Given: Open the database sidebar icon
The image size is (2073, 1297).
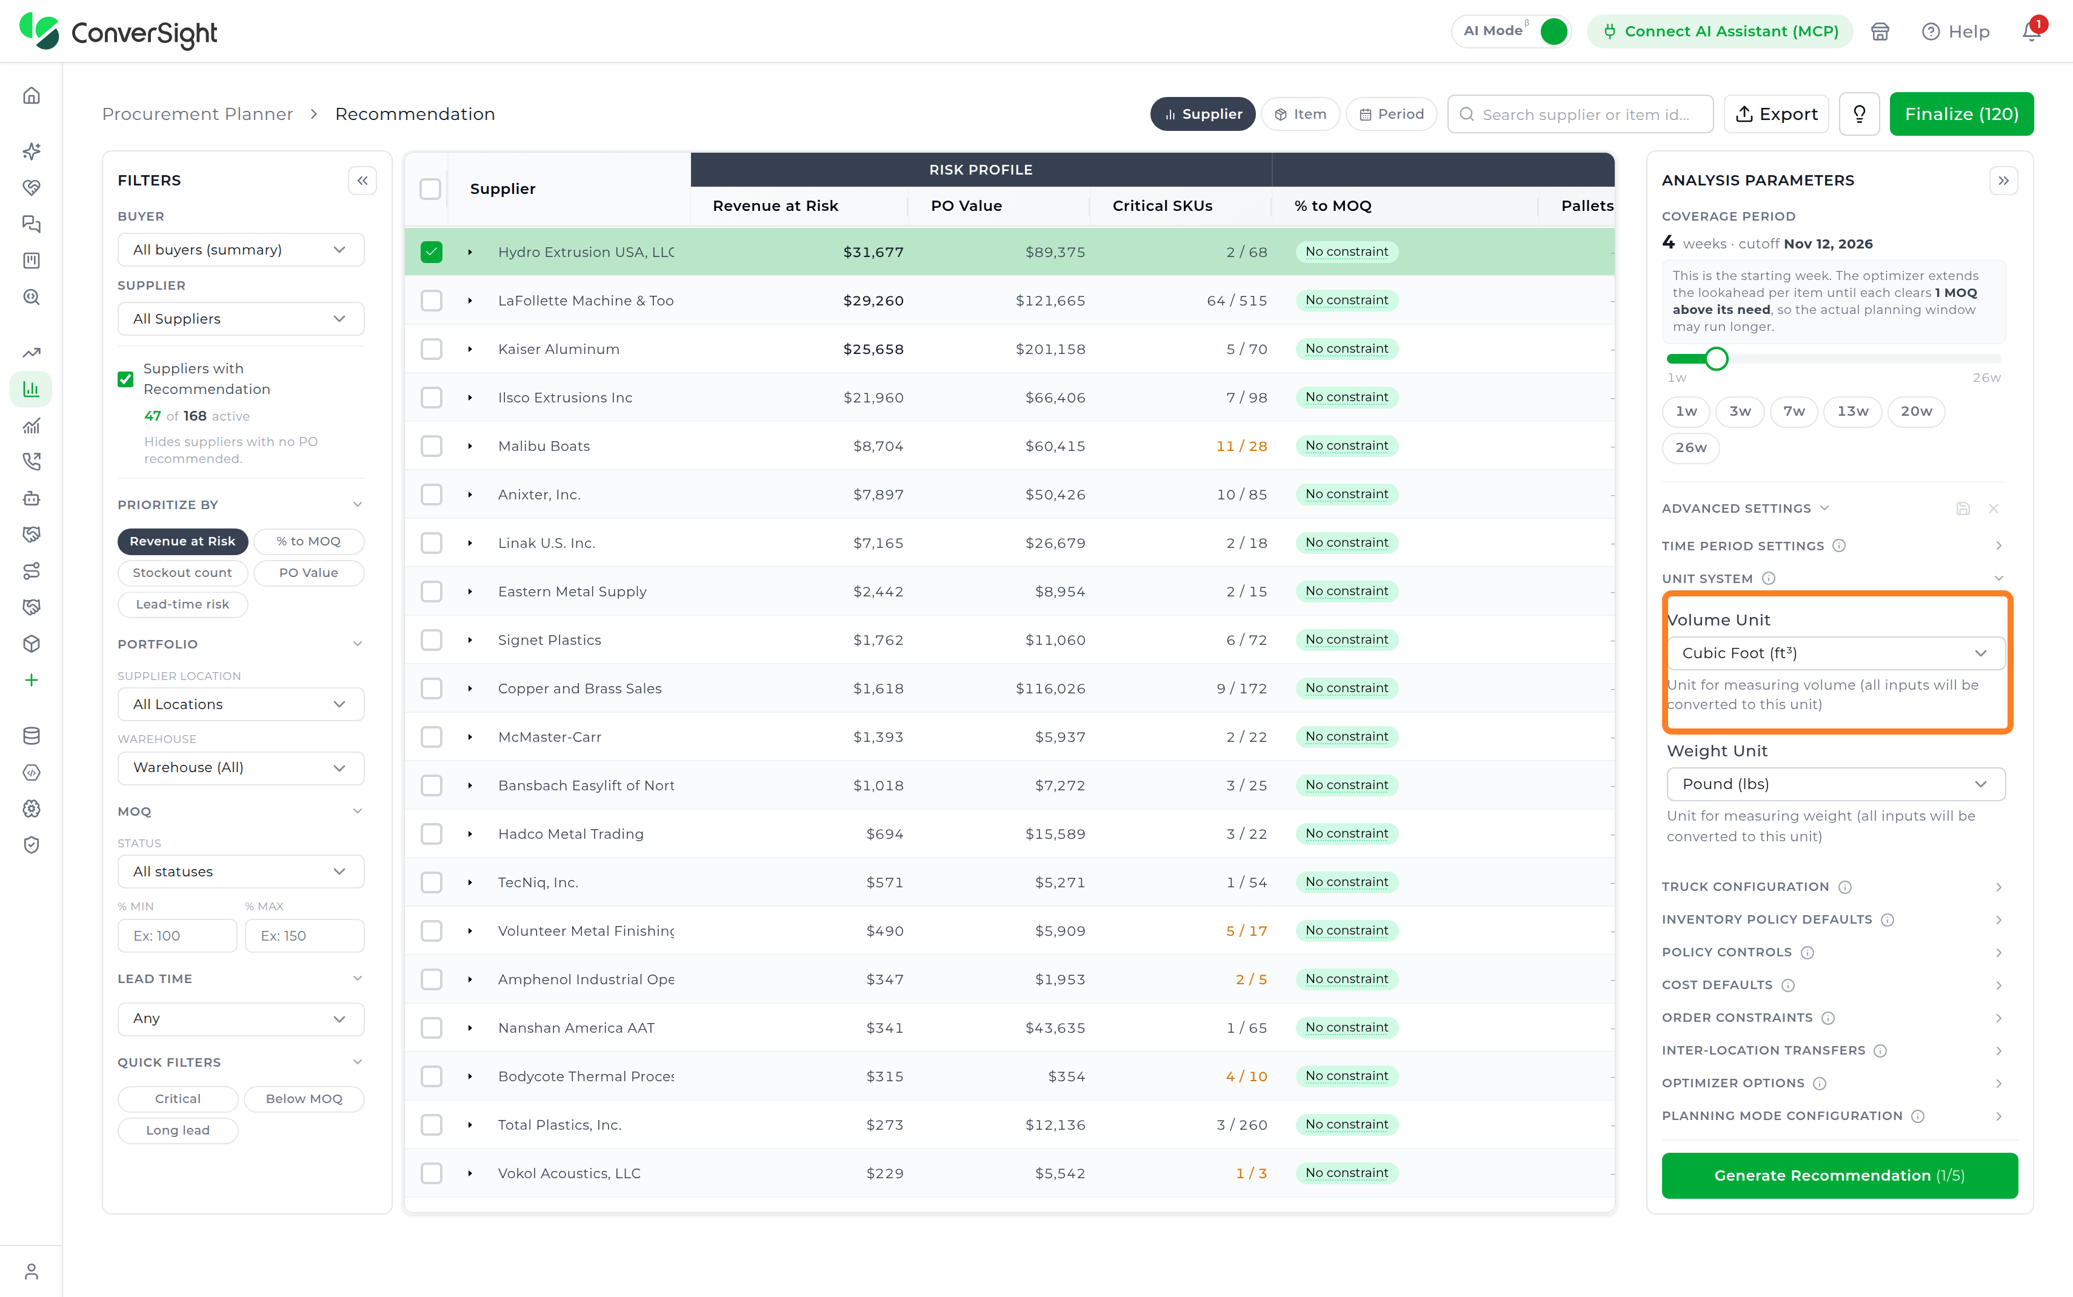Looking at the screenshot, I should [x=32, y=736].
